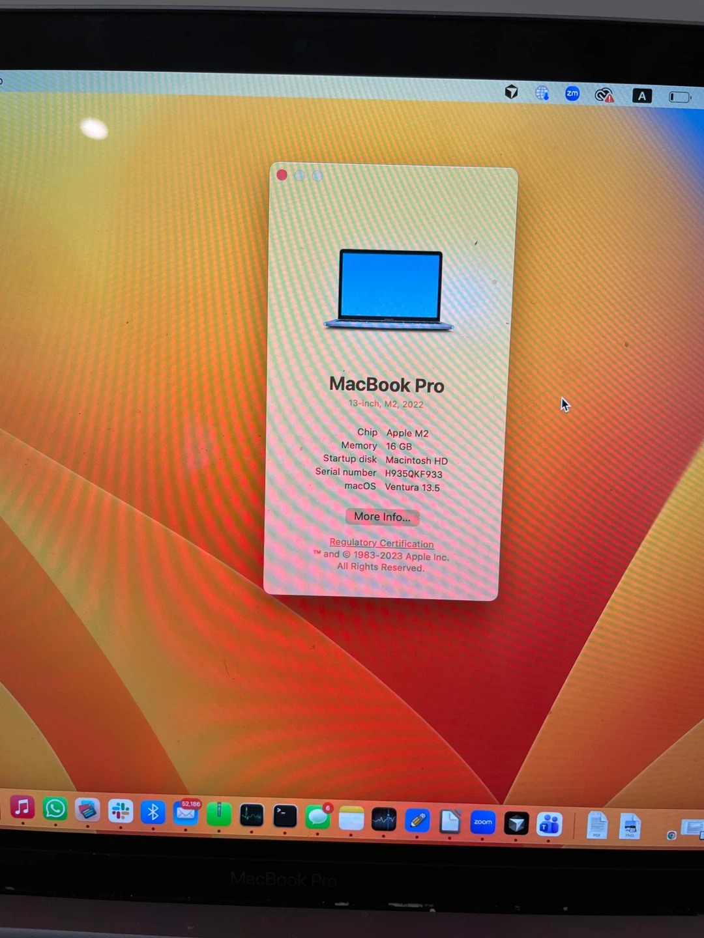The width and height of the screenshot is (704, 938).
Task: Open Microsoft Teams from the Dock
Action: click(549, 825)
